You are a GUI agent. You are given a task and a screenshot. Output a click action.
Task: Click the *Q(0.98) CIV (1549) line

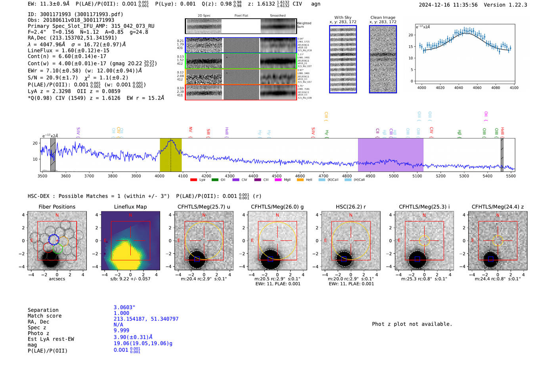coord(96,98)
